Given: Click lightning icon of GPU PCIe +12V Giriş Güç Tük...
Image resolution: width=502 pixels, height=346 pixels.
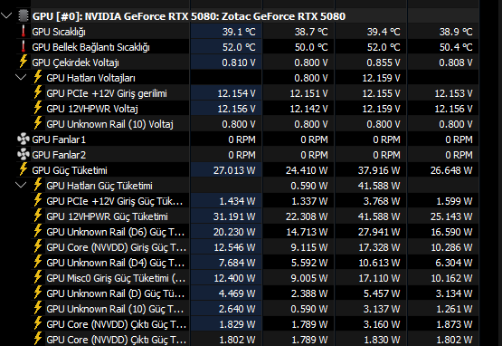Looking at the screenshot, I should pyautogui.click(x=38, y=200).
